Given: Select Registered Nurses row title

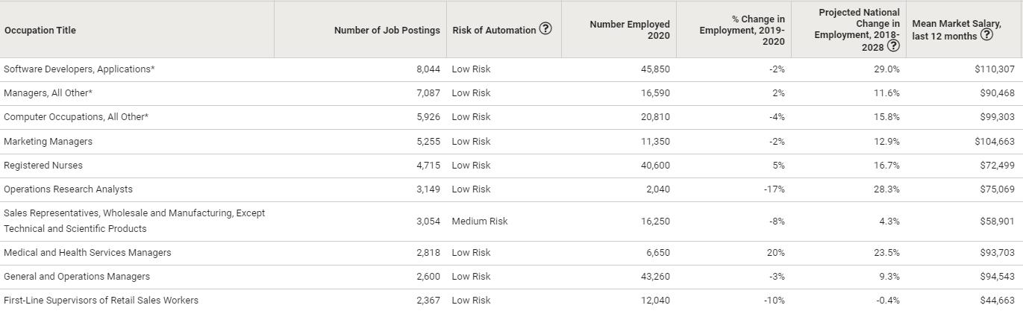Looking at the screenshot, I should [x=43, y=166].
